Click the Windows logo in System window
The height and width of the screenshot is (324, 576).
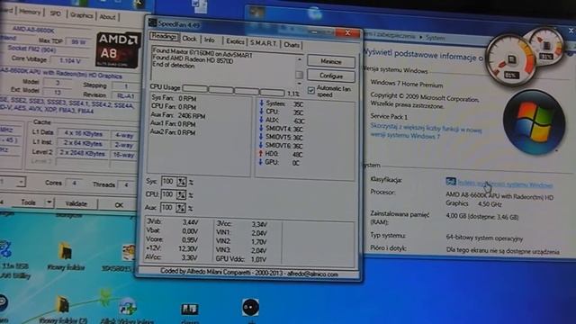click(534, 122)
